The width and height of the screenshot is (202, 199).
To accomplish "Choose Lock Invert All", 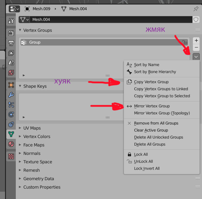I will click(162, 168).
